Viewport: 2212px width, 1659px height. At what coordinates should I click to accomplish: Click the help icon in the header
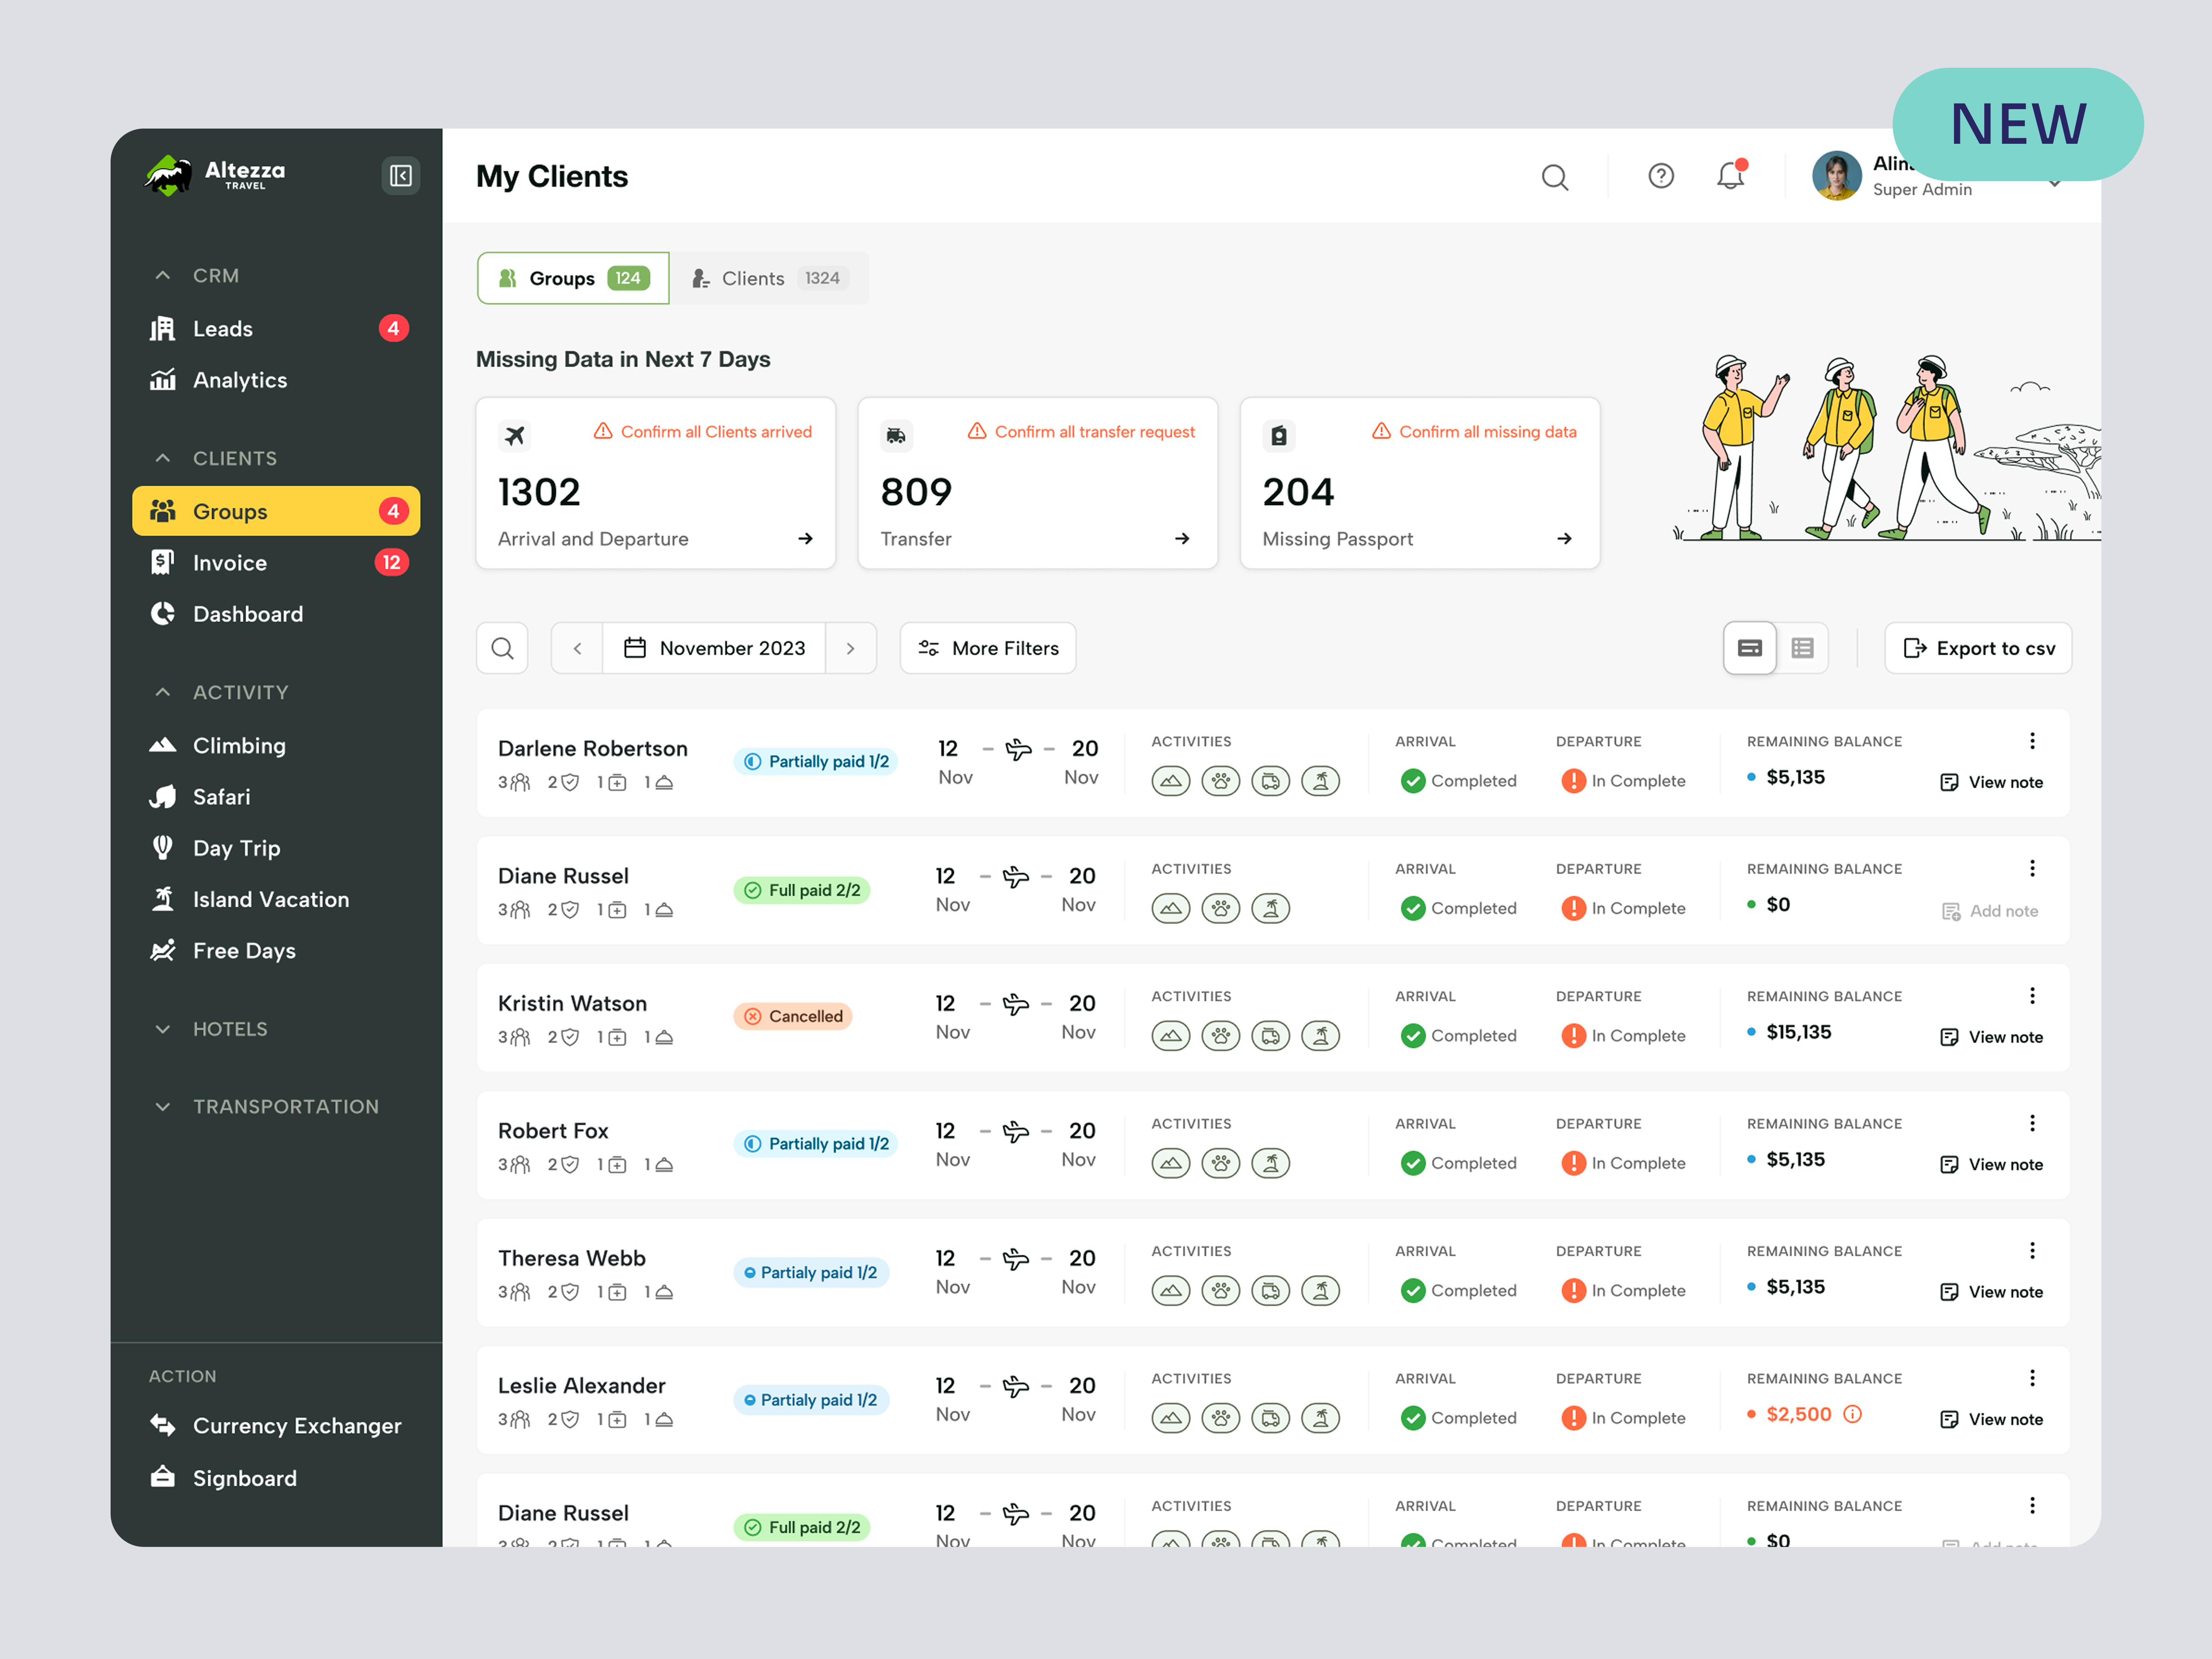[x=1660, y=175]
